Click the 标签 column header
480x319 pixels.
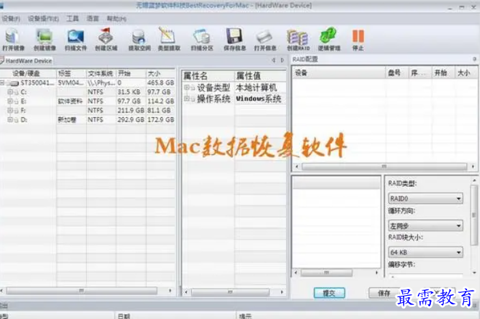point(71,74)
